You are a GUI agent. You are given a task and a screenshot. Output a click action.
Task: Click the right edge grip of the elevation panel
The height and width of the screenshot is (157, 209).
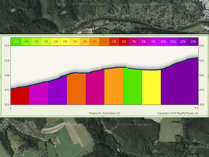(208, 76)
